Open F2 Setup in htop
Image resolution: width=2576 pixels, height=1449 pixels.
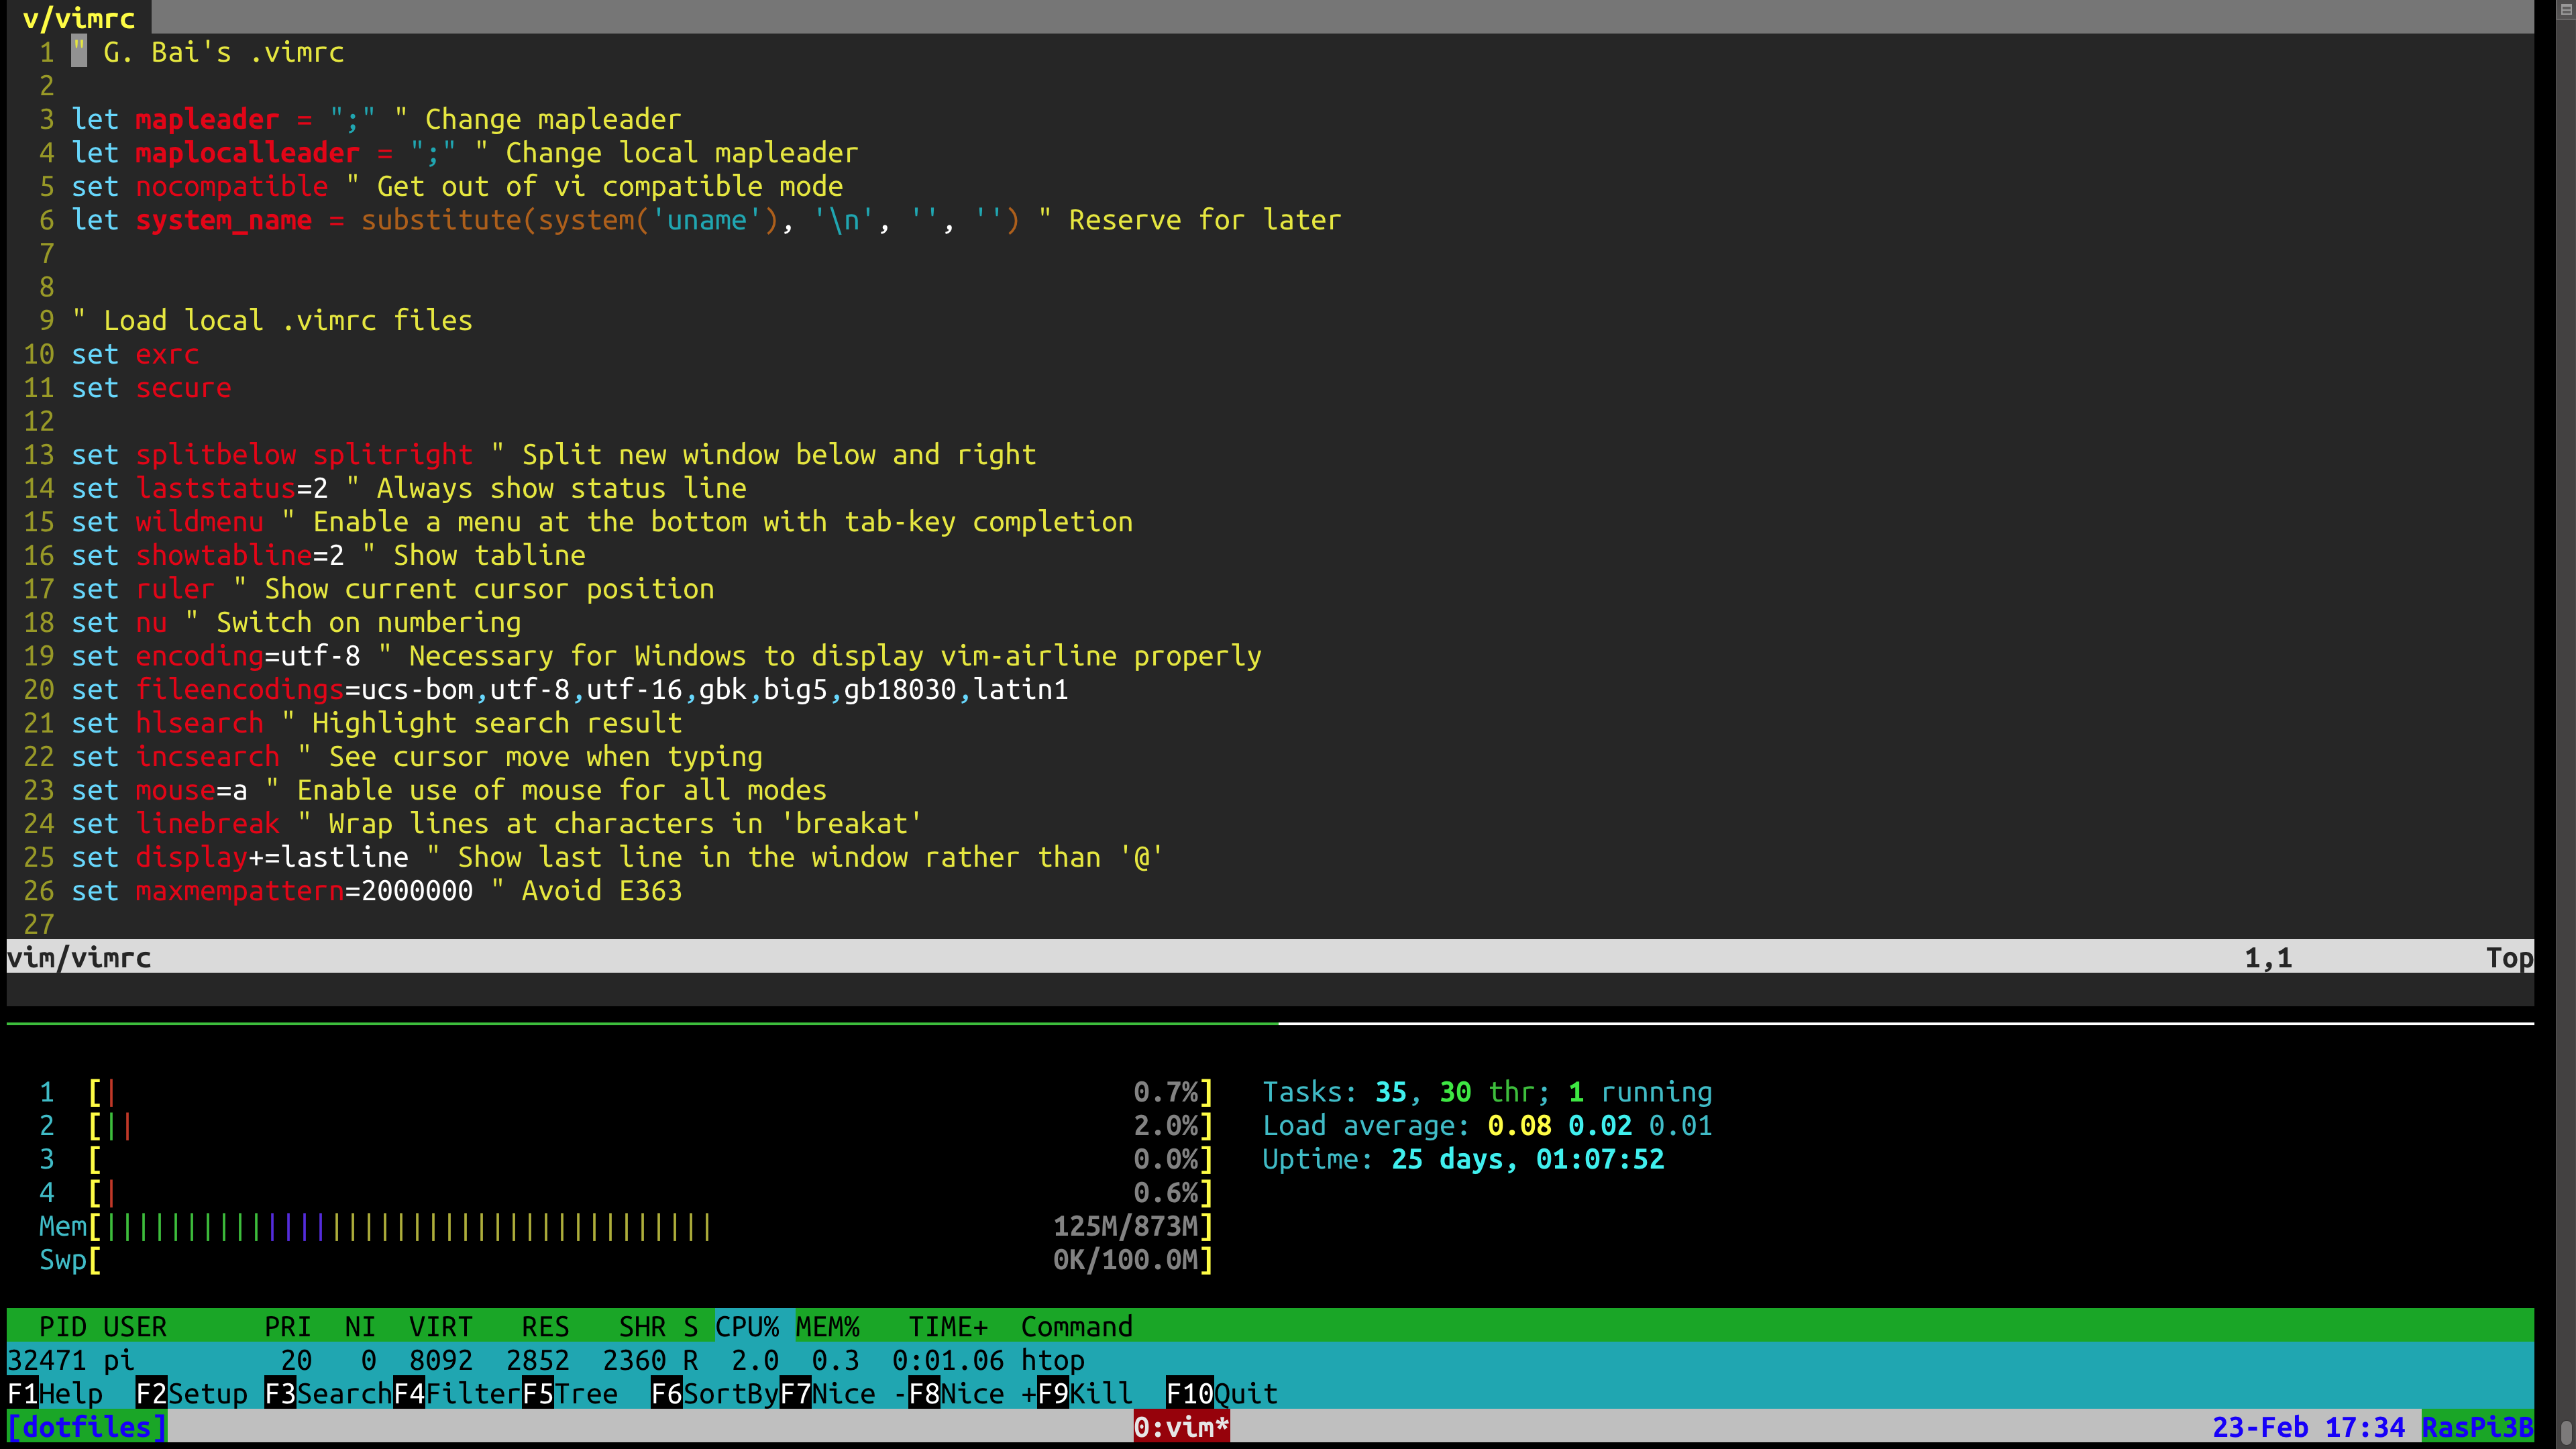point(192,1393)
